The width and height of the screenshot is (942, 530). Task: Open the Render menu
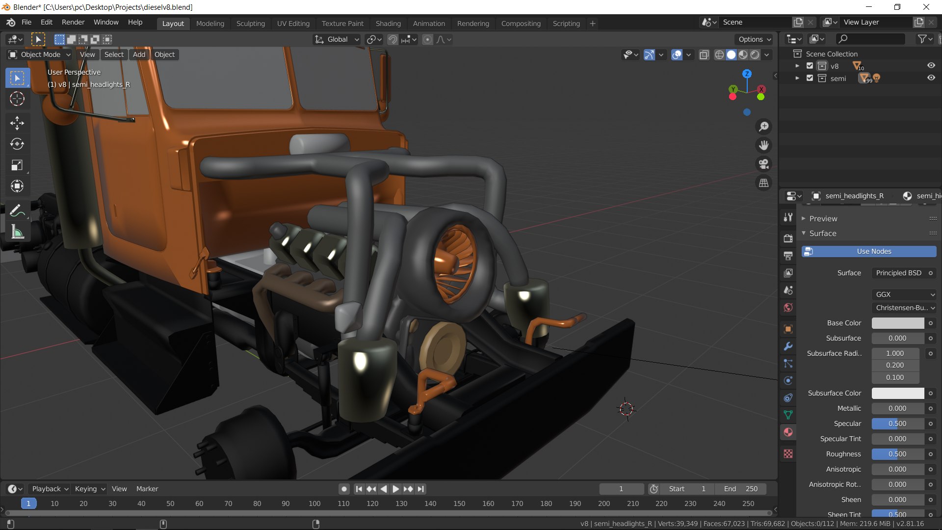pyautogui.click(x=73, y=22)
